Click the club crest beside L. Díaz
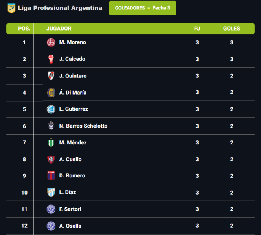 point(51,193)
